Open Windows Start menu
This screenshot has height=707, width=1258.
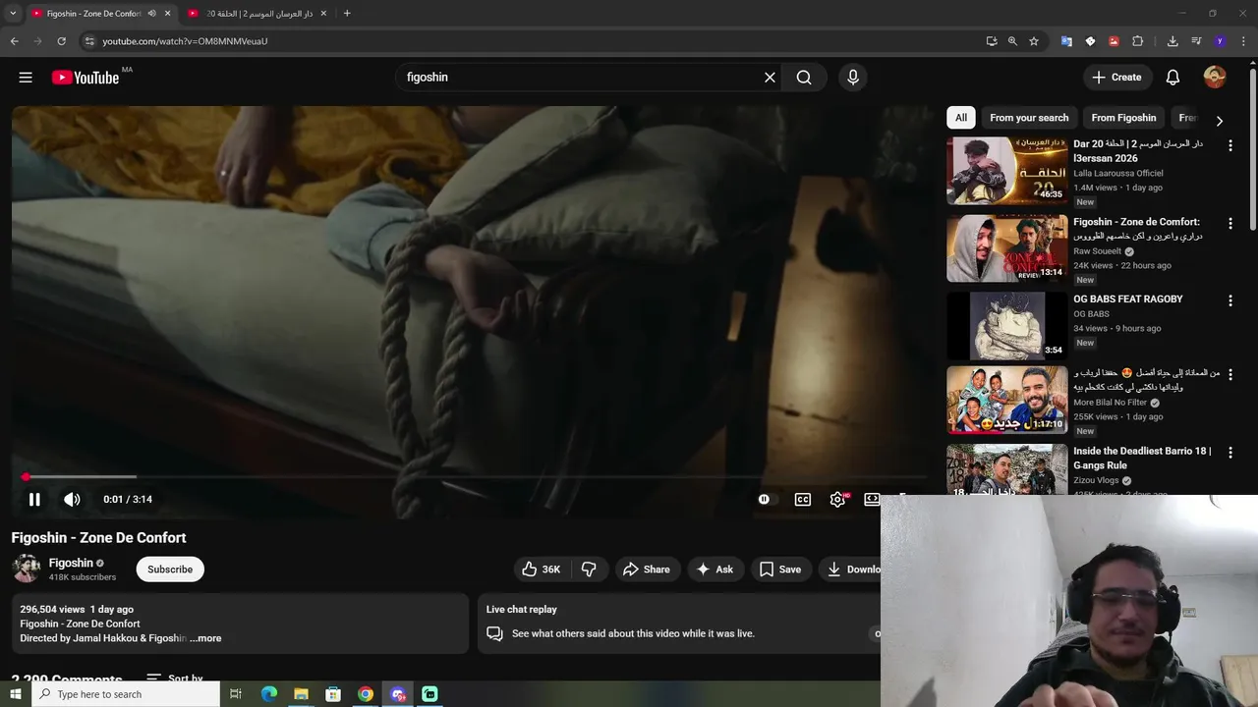pyautogui.click(x=15, y=694)
